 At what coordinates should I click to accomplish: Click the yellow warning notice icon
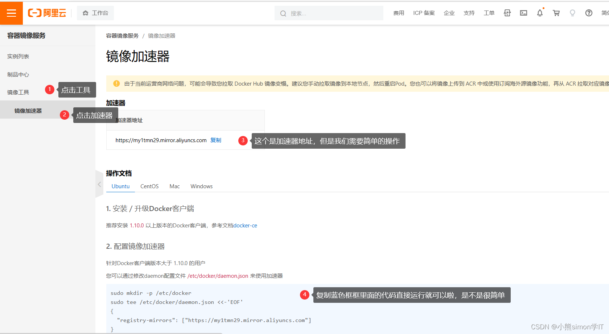pyautogui.click(x=116, y=83)
